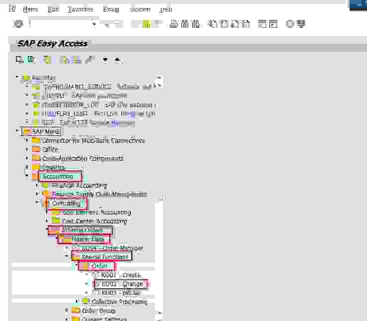Image resolution: width=367 pixels, height=321 pixels.
Task: Click the Add to Favorites icon
Action: pos(65,60)
